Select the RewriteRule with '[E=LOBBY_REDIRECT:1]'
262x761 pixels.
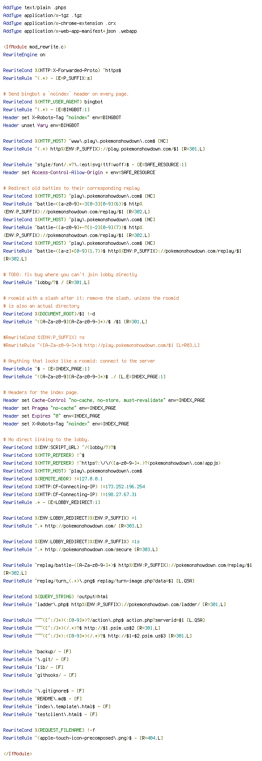tap(52, 503)
